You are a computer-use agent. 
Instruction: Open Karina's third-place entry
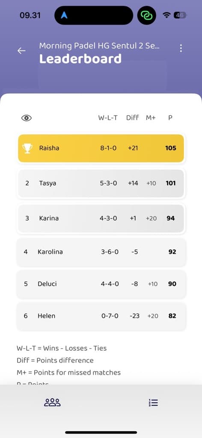(x=101, y=219)
